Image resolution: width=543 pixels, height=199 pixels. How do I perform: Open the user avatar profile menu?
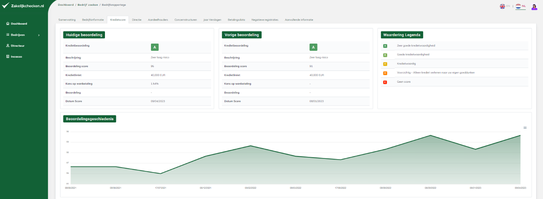pyautogui.click(x=534, y=6)
